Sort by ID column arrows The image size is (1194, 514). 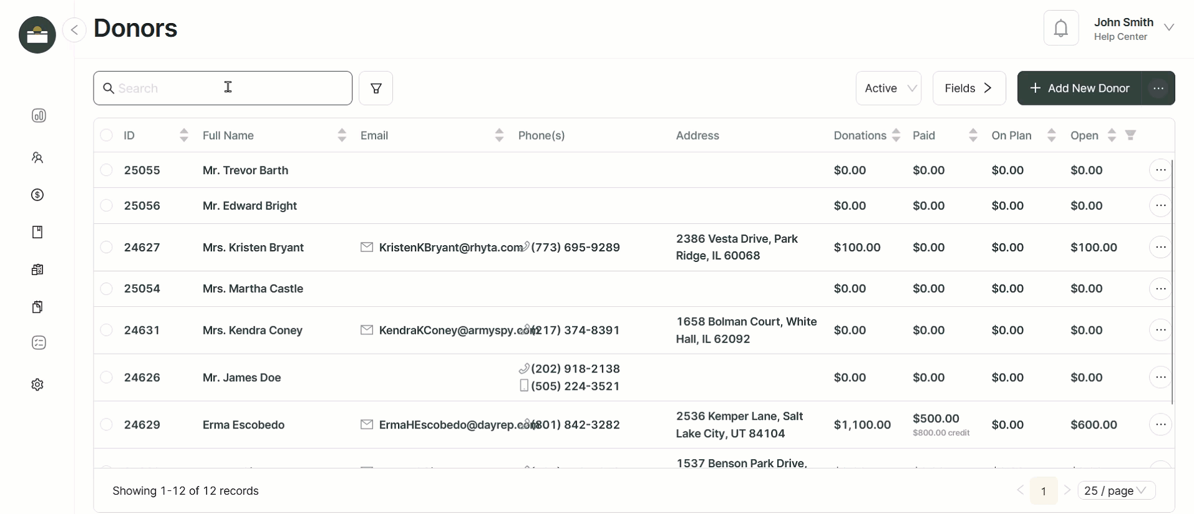pos(184,135)
